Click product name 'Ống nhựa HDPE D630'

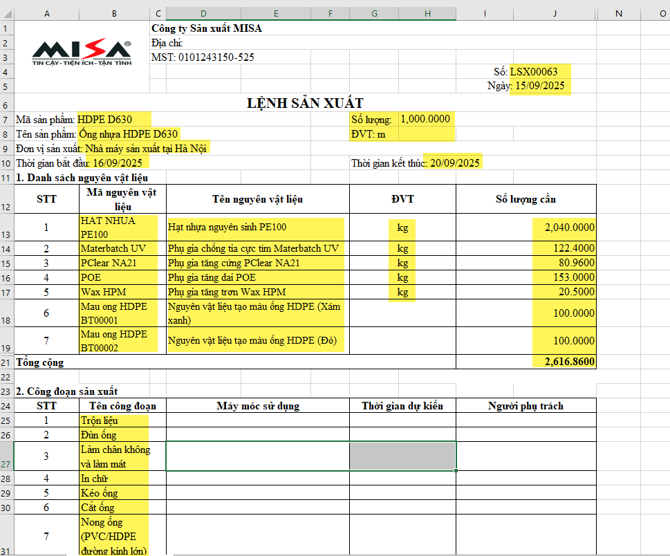point(128,133)
